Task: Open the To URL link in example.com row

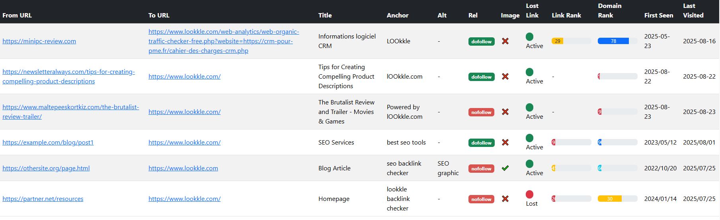Action: pos(184,142)
